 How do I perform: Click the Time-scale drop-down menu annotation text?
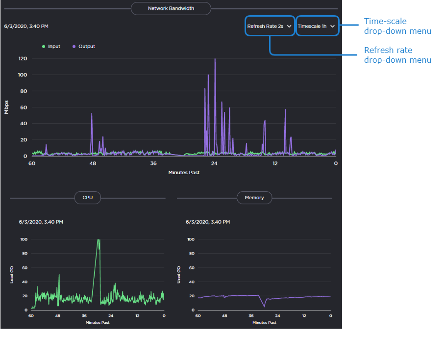(397, 26)
